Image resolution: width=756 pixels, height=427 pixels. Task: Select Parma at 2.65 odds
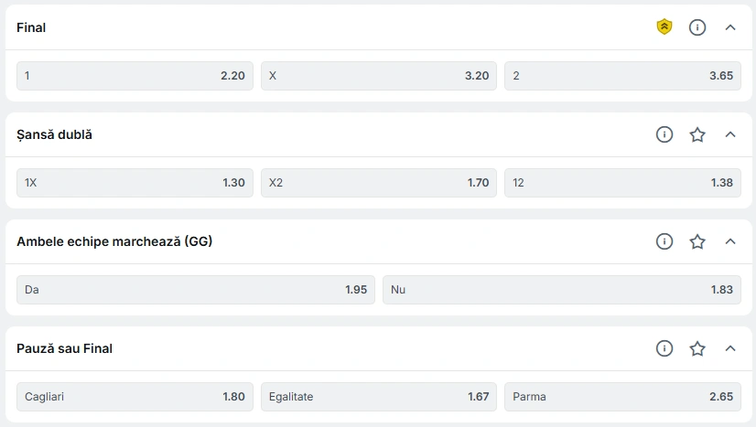(622, 396)
